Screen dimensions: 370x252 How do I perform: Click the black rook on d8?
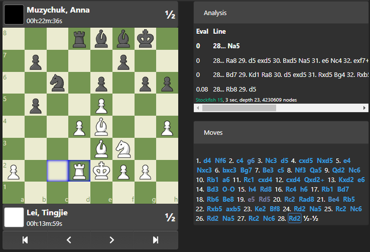point(79,39)
